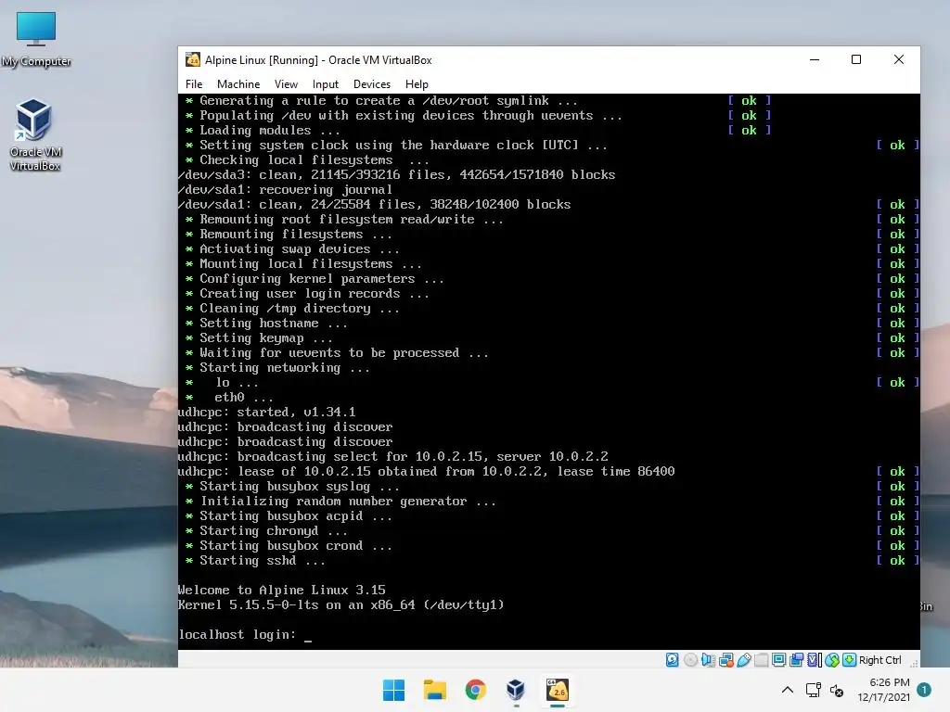Maximize the Alpine Linux VM window
This screenshot has width=950, height=712.
coord(856,59)
